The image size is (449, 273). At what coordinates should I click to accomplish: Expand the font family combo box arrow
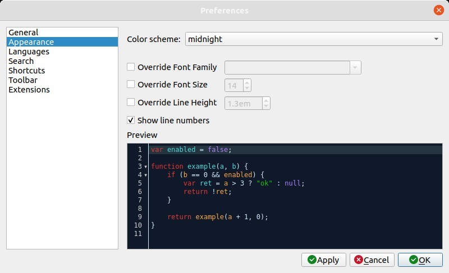tap(355, 68)
